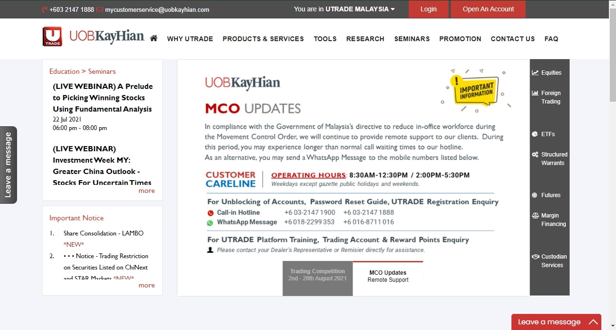Open the CONTACT US menu

pyautogui.click(x=513, y=39)
